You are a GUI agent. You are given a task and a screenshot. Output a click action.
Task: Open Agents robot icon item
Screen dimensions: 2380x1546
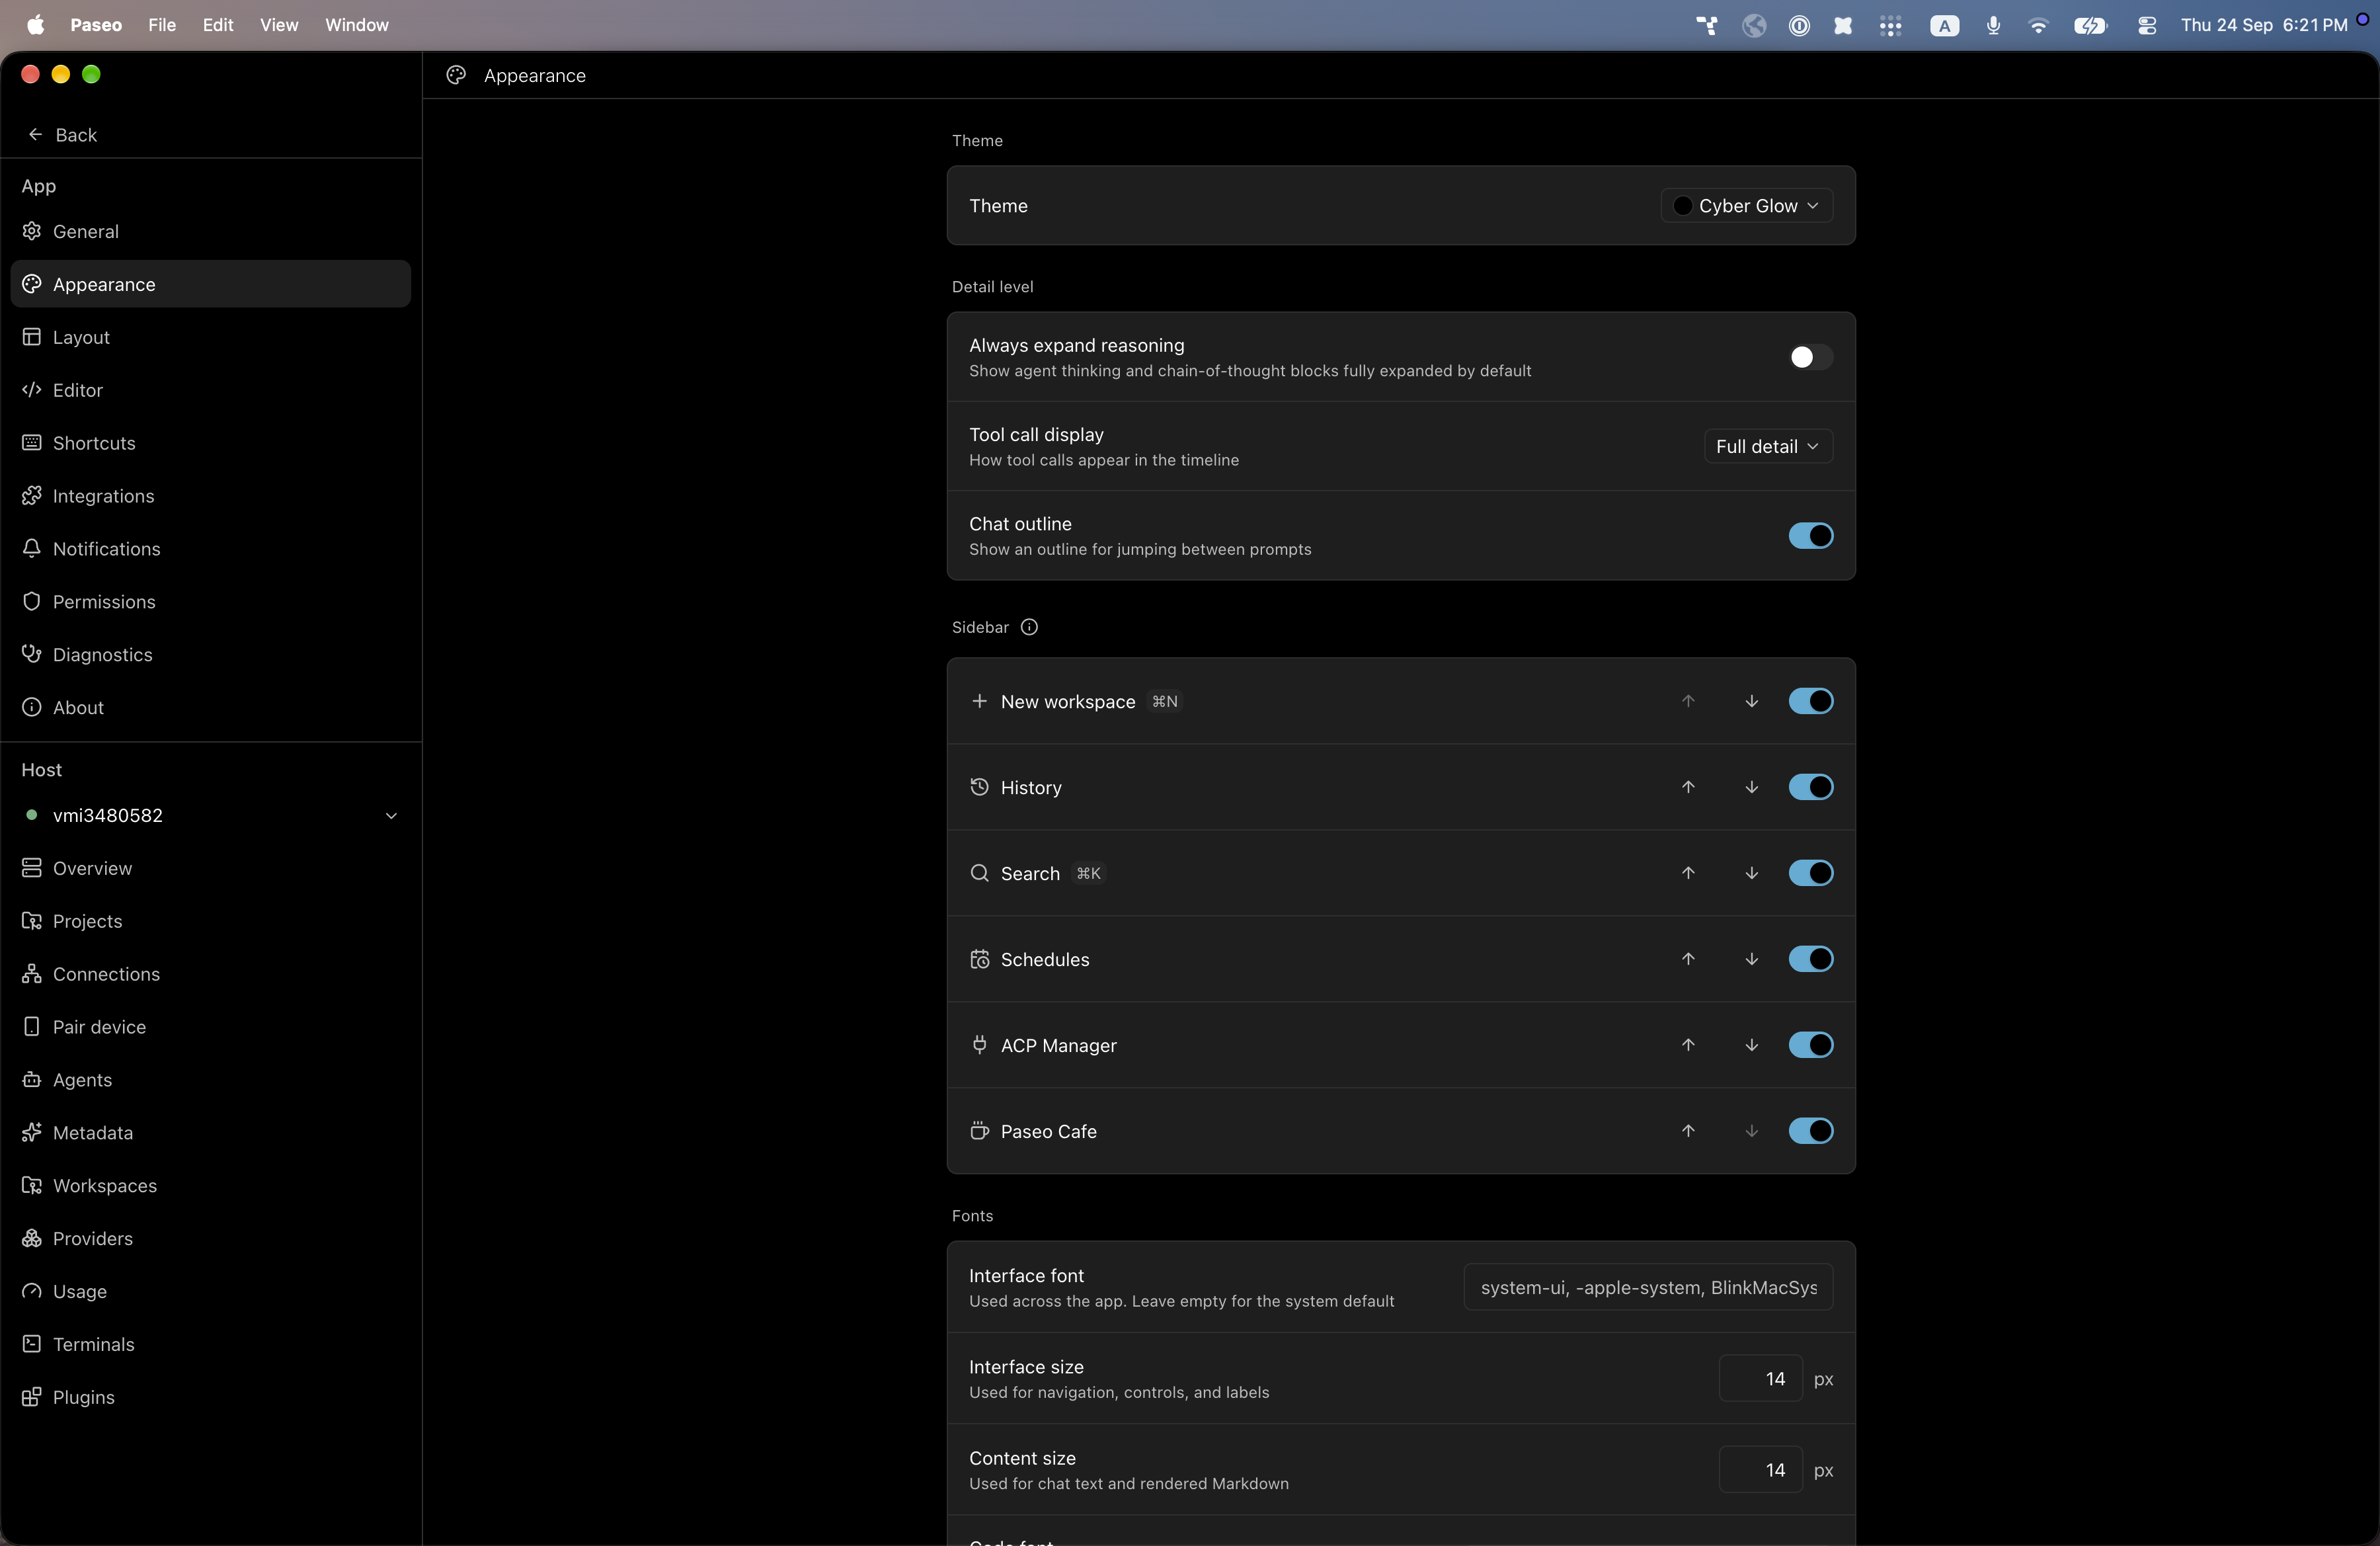coord(32,1080)
